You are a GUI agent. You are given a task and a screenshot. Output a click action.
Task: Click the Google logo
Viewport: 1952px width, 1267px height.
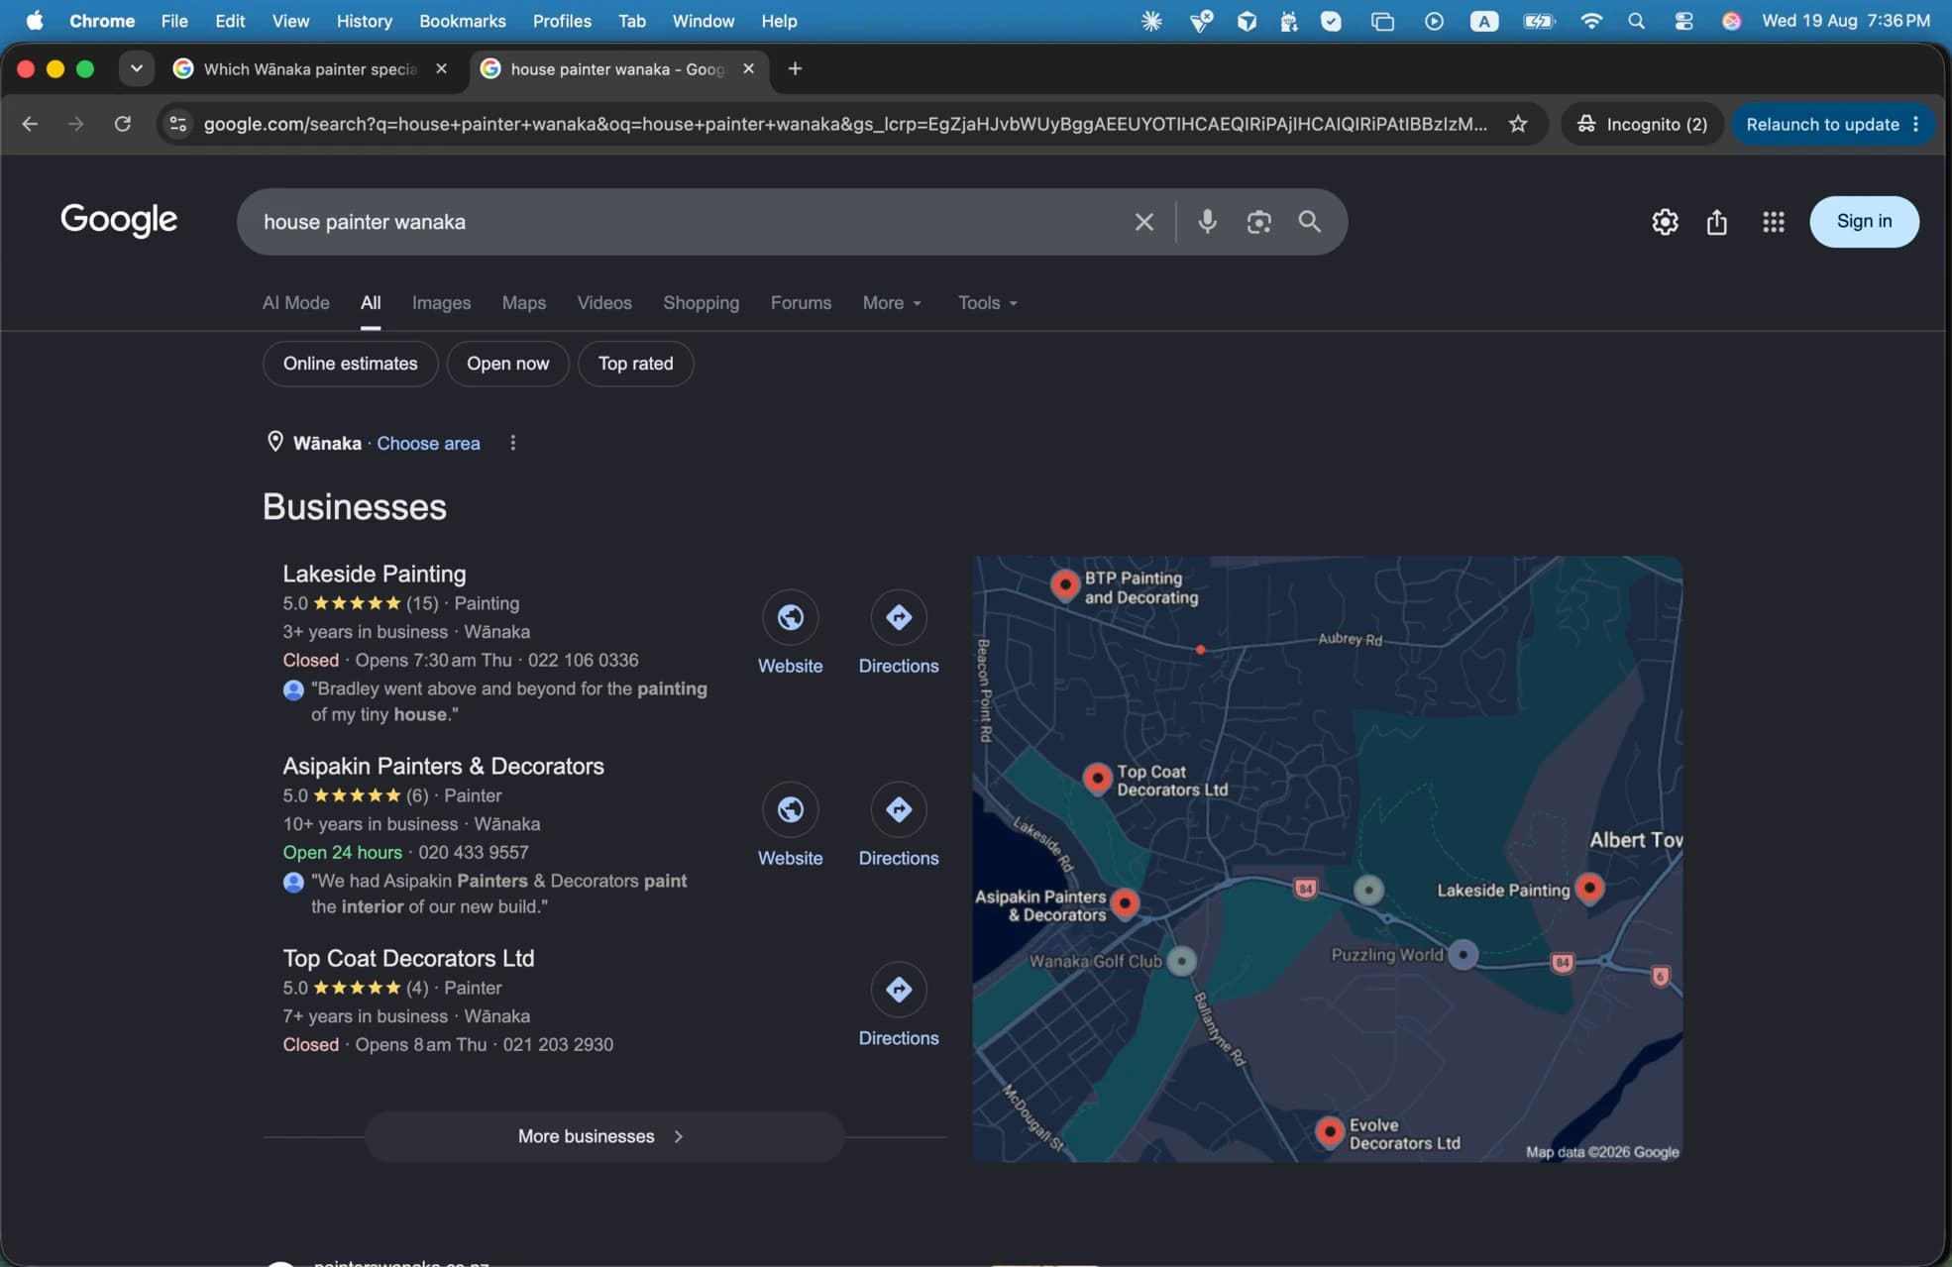point(119,220)
